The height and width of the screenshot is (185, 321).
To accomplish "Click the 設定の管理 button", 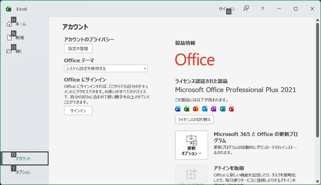I will coord(78,48).
